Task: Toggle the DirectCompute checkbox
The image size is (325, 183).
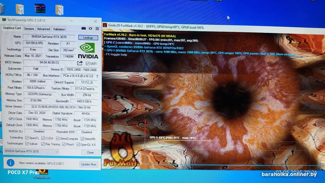Action: coord(58,138)
